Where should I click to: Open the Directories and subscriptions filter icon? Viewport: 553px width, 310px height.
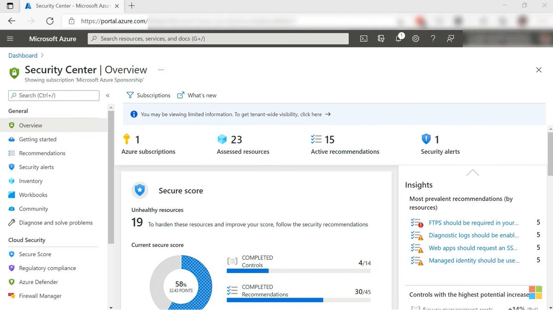click(x=381, y=39)
